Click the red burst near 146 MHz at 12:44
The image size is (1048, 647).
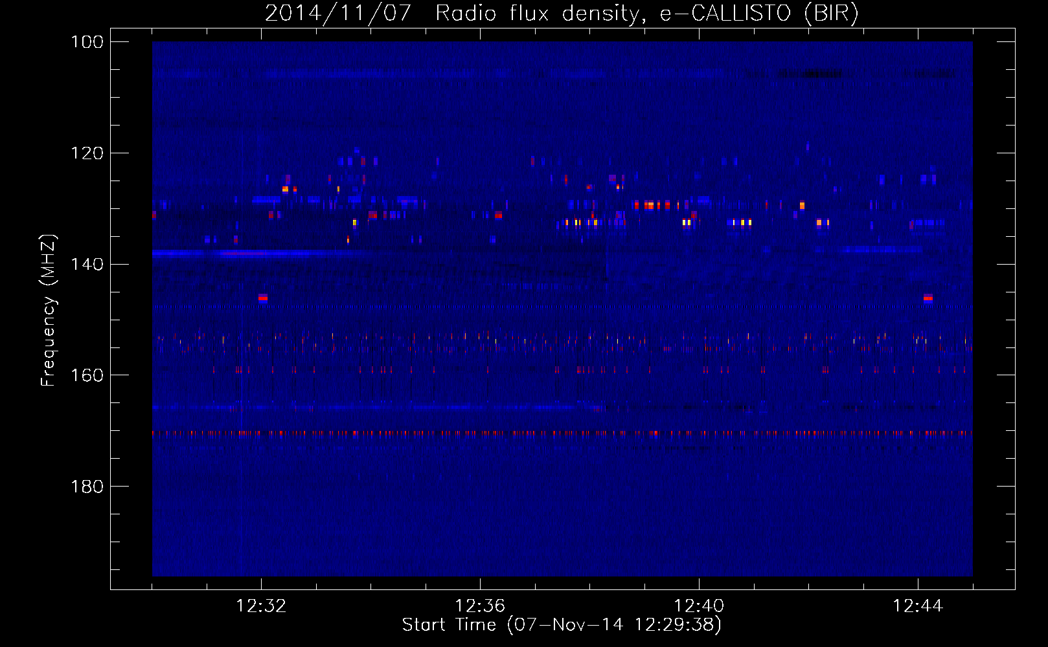pos(928,298)
